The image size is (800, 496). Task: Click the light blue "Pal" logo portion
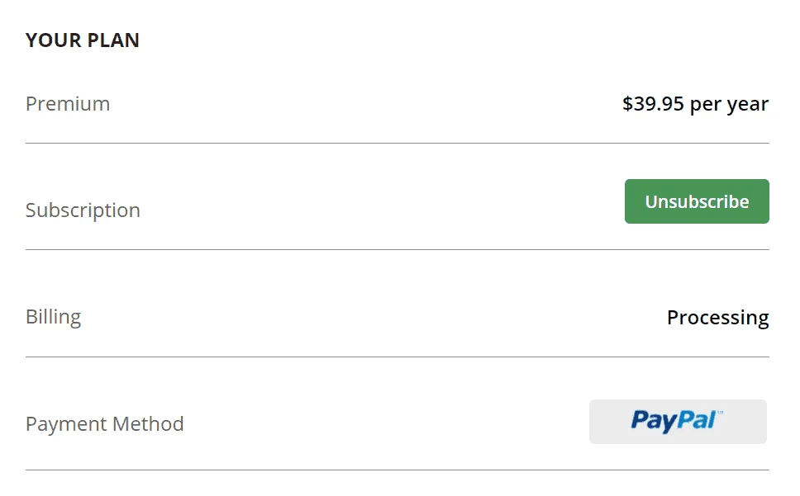696,420
